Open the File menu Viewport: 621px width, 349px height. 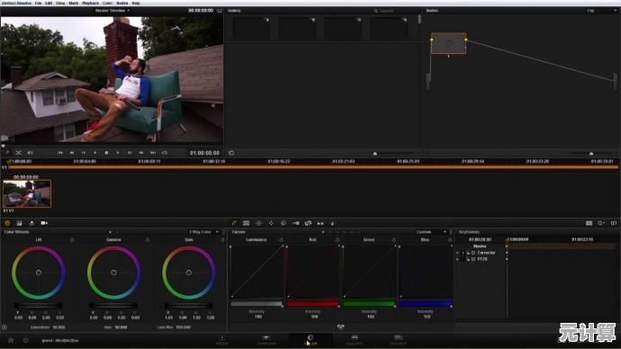coord(38,3)
